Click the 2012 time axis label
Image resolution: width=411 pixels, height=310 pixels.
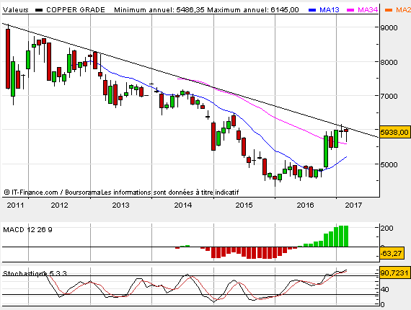click(60, 205)
